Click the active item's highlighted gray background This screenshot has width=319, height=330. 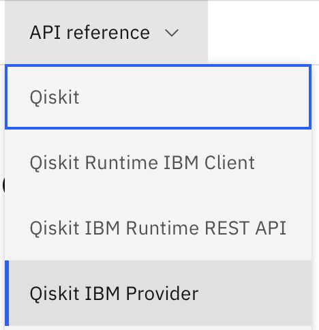pyautogui.click(x=250, y=293)
